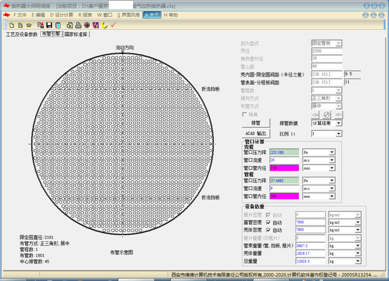Image resolution: width=389 pixels, height=281 pixels.
Task: Click 总重量 value field 12623.5
Action: 310,261
